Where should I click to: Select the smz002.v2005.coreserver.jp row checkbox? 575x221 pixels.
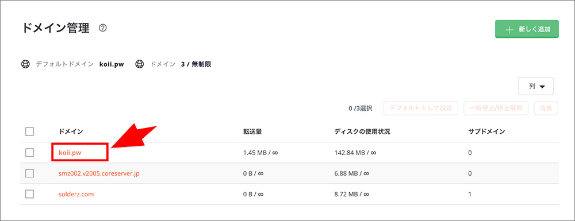30,173
